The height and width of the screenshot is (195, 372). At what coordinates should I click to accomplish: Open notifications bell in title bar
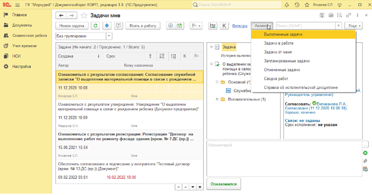[287, 5]
